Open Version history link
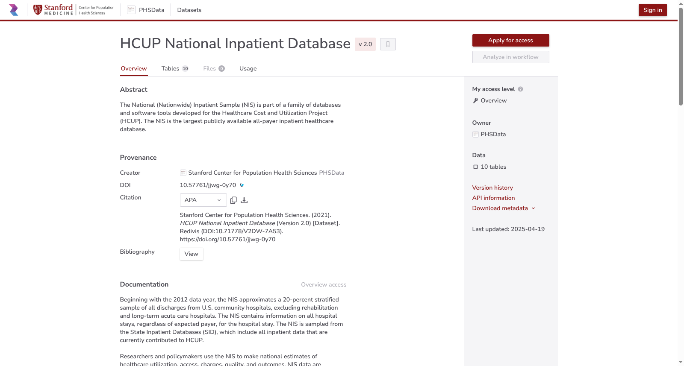Screen dimensions: 684x366 (x=492, y=188)
